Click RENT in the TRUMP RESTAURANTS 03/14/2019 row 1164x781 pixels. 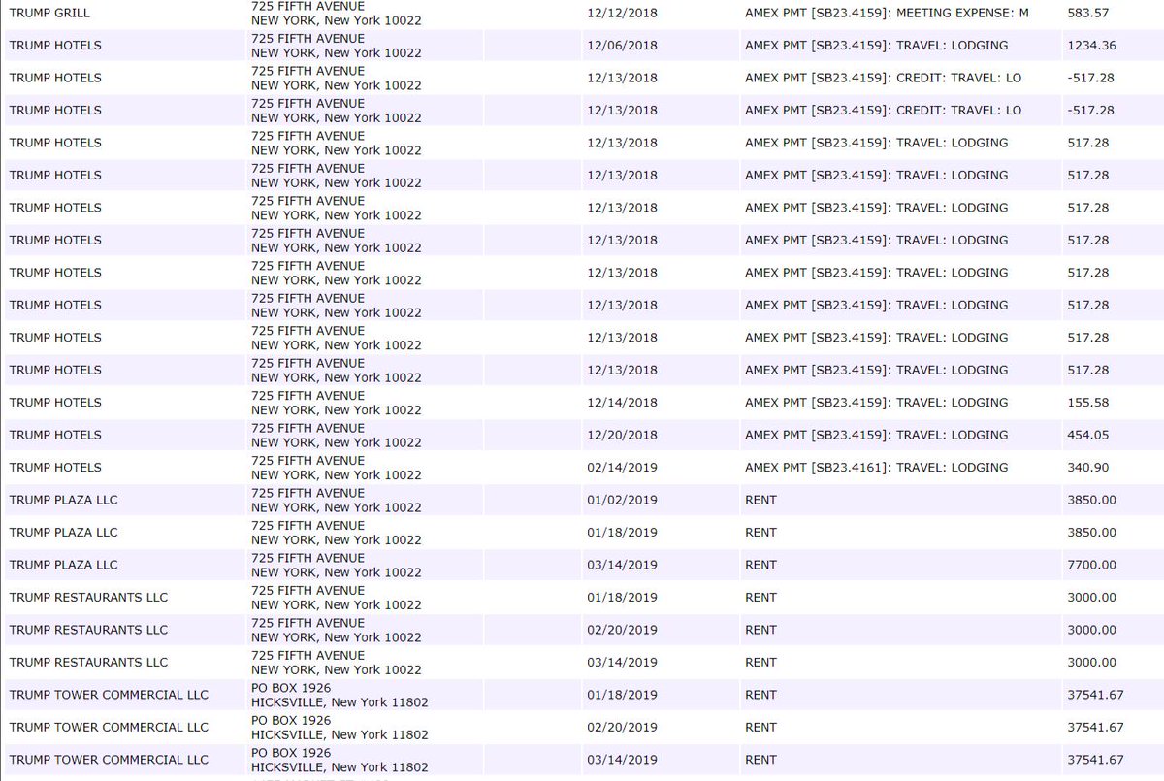[760, 663]
